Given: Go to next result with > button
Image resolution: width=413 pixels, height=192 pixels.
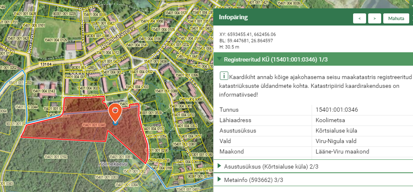Looking at the screenshot, I should (x=374, y=18).
